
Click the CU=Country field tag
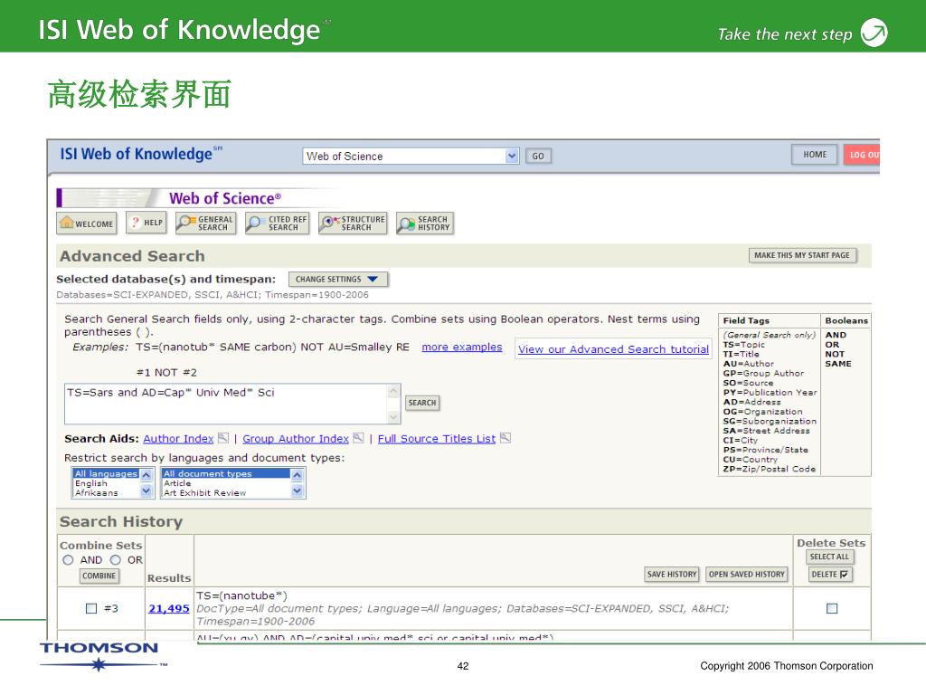750,459
